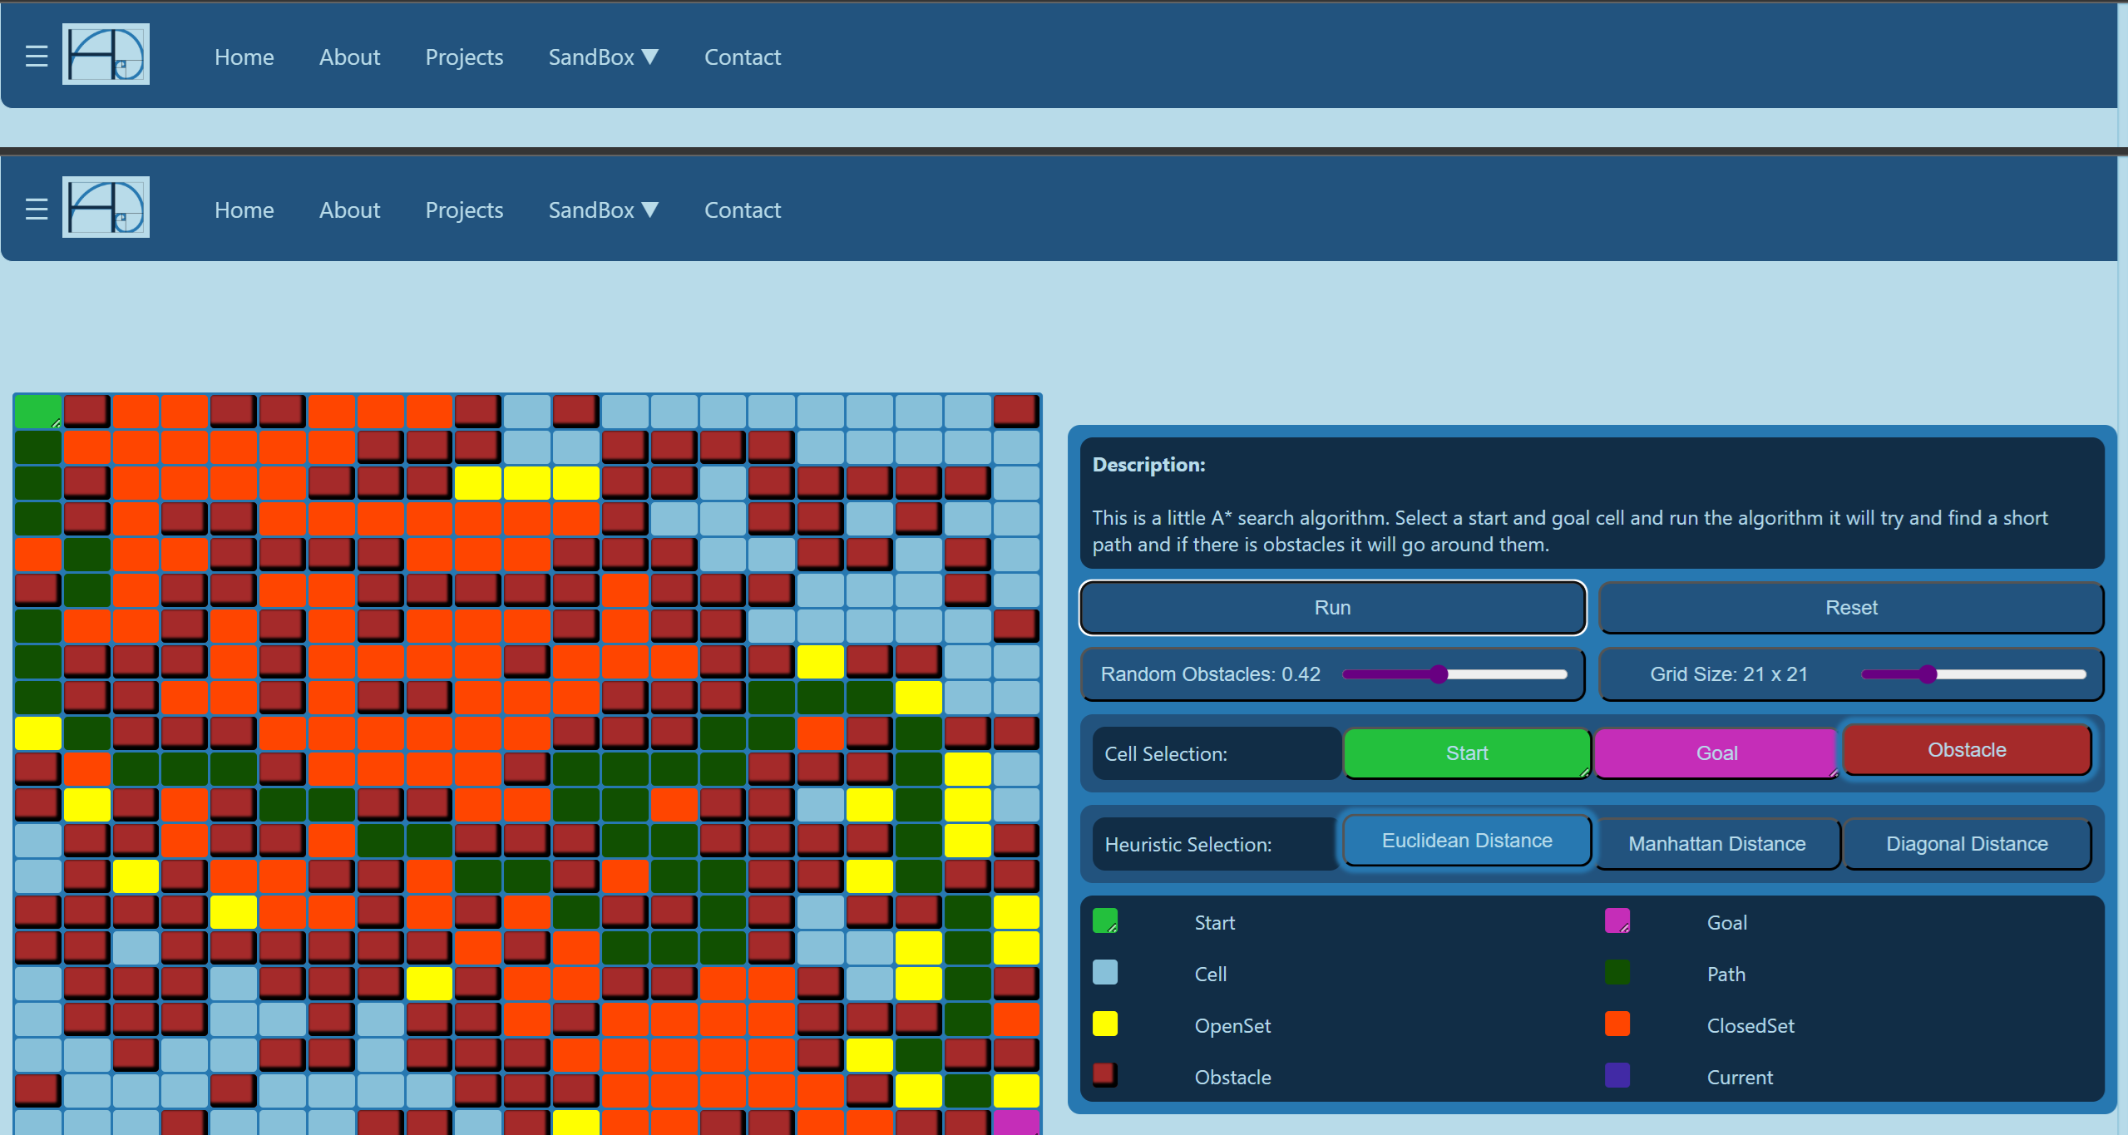Click the logo image in top navbar

tap(106, 55)
